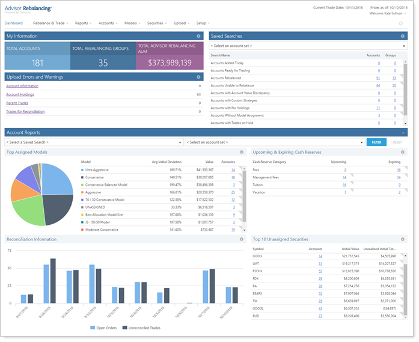Open Top Assigned Models gear settings
This screenshot has height=342, width=419.
coord(242,153)
